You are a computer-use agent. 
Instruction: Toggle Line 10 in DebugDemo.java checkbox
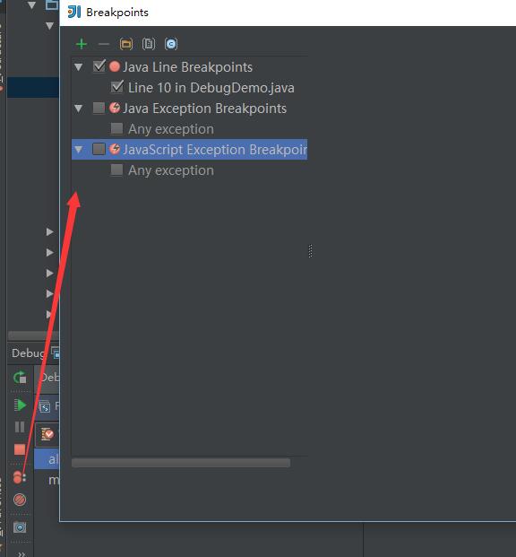pos(117,87)
